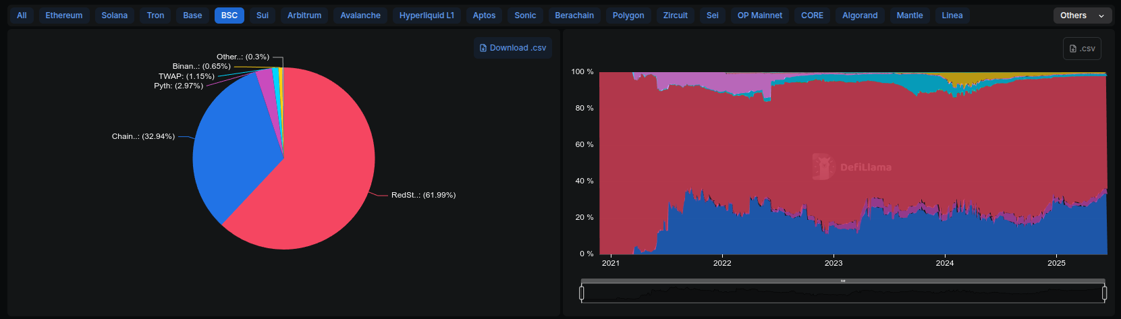Click the Pyth: (2.97%) label
Screen dimensions: 1121x319
click(x=178, y=86)
